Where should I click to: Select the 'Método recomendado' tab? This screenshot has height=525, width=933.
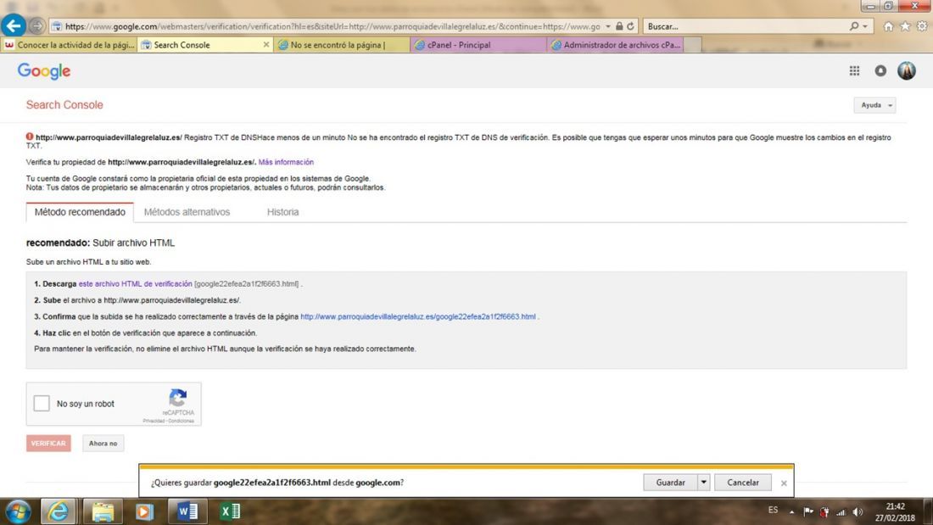(x=80, y=212)
